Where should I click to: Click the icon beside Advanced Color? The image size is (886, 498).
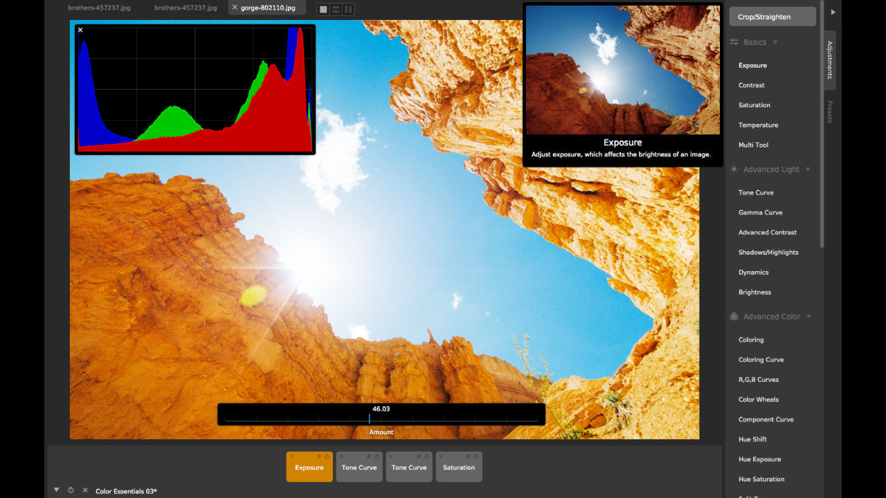(734, 316)
